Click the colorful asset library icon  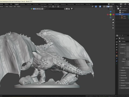point(32,9)
